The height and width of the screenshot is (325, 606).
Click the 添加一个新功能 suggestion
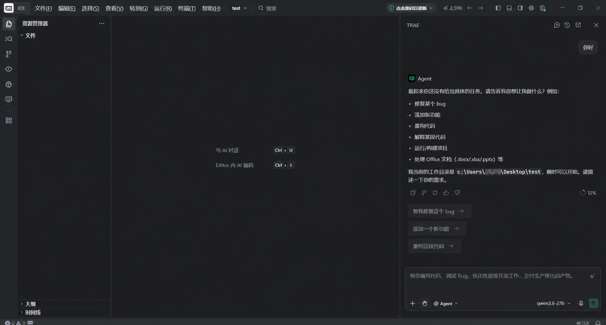pos(437,229)
